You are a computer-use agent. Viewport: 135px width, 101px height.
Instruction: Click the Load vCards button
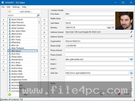(24, 11)
